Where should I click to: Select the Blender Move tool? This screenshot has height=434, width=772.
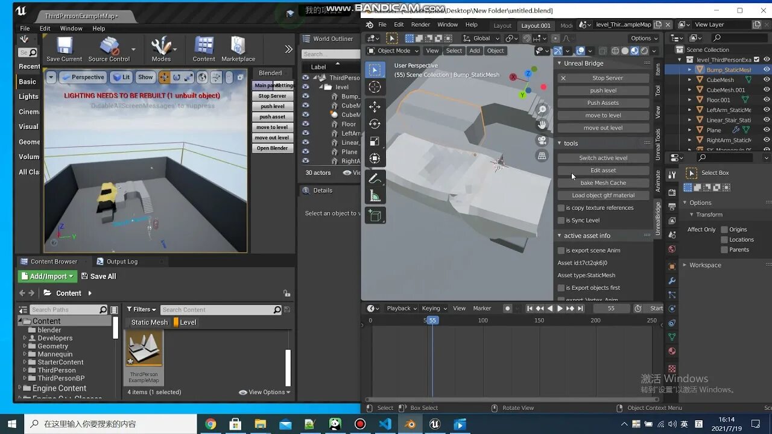coord(375,107)
